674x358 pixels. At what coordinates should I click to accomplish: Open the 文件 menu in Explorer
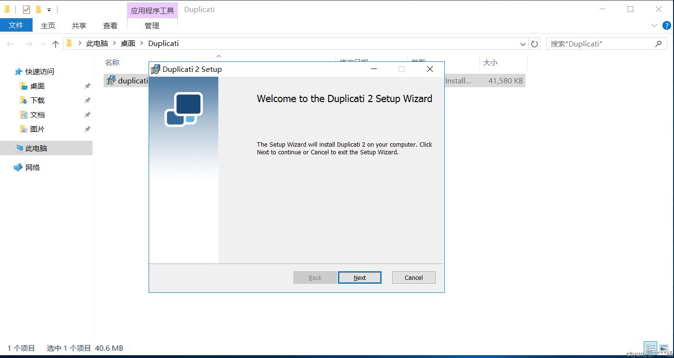click(16, 25)
